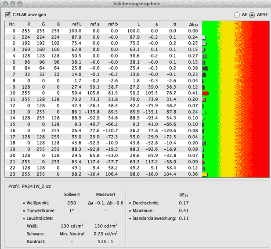Uncheck the CIELAB anzeigen checkbox

coord(8,14)
